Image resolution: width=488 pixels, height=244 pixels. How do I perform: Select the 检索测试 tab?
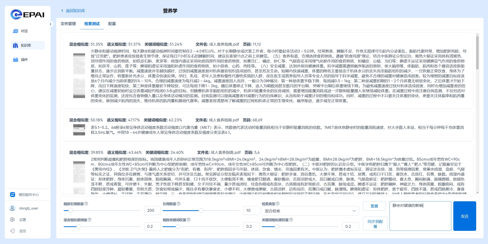pyautogui.click(x=92, y=23)
